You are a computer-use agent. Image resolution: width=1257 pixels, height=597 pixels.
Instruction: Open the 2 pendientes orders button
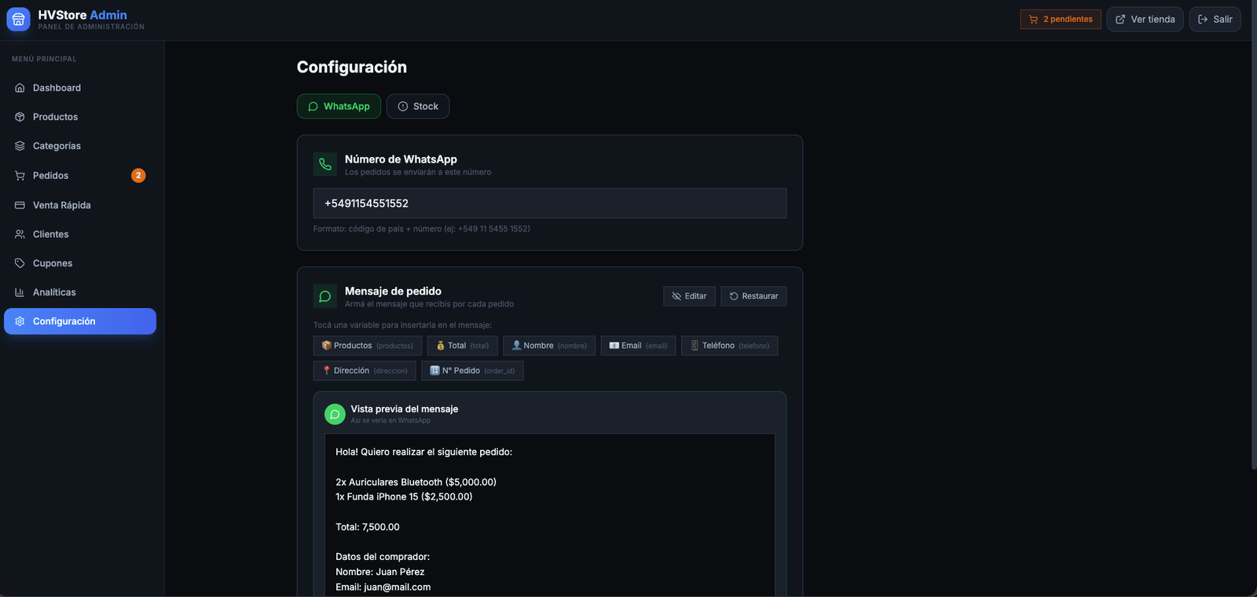point(1061,20)
